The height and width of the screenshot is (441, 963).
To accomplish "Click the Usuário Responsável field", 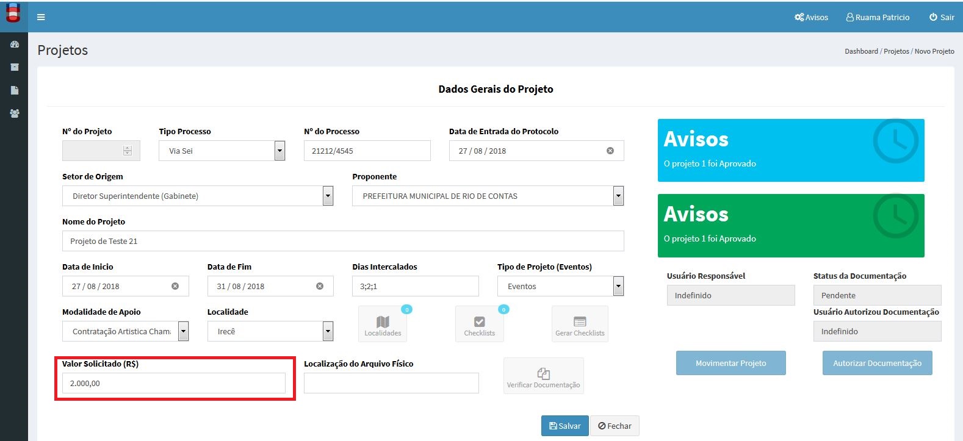I will tap(731, 295).
